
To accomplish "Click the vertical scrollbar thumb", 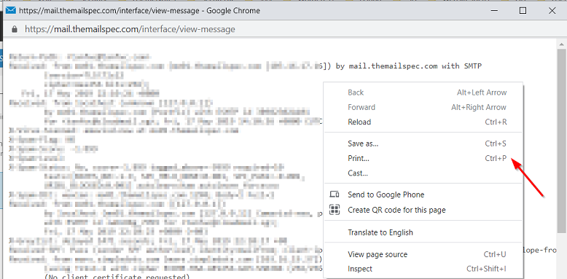I will 561,141.
